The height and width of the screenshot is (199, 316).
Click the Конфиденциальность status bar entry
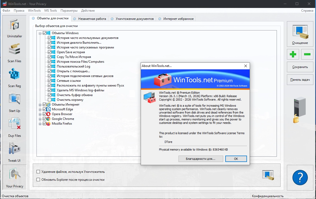point(268,196)
